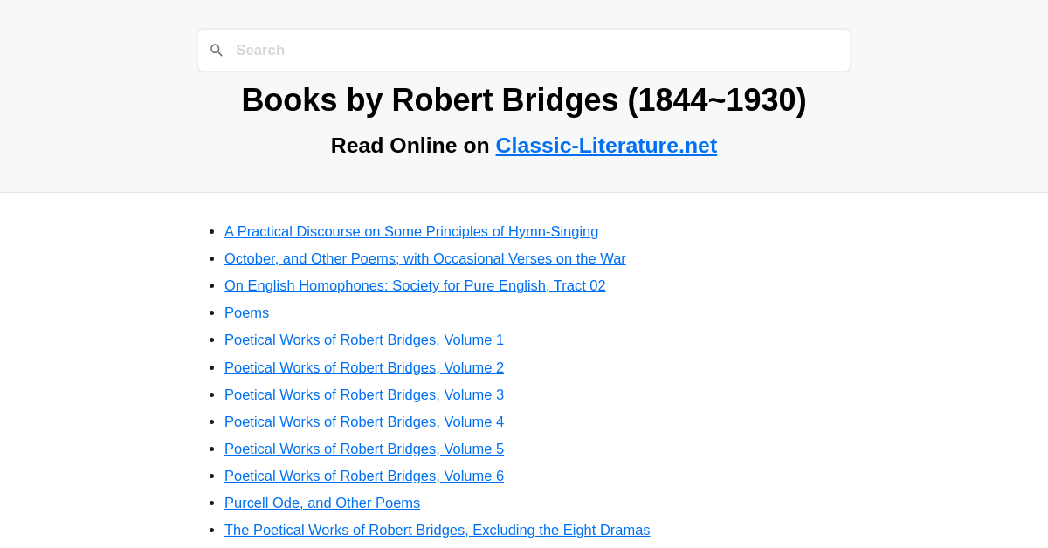Open Poetical Works Volume 3
The image size is (1048, 548).
(364, 394)
